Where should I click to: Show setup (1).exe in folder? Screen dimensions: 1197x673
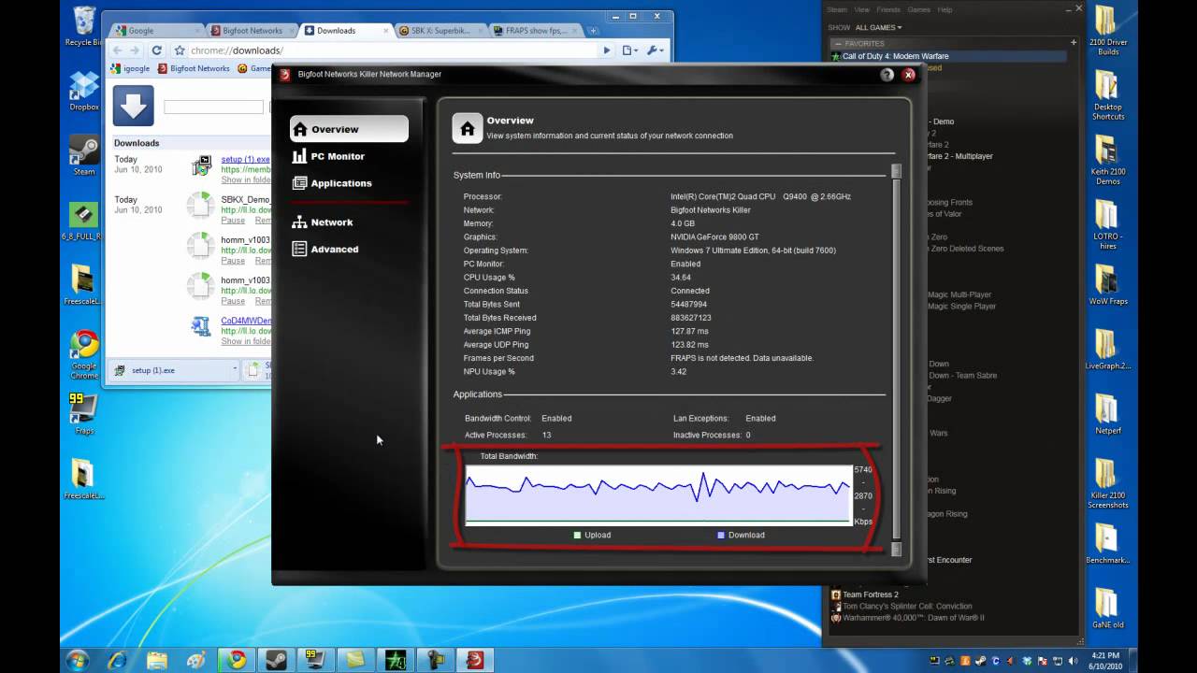(x=246, y=179)
